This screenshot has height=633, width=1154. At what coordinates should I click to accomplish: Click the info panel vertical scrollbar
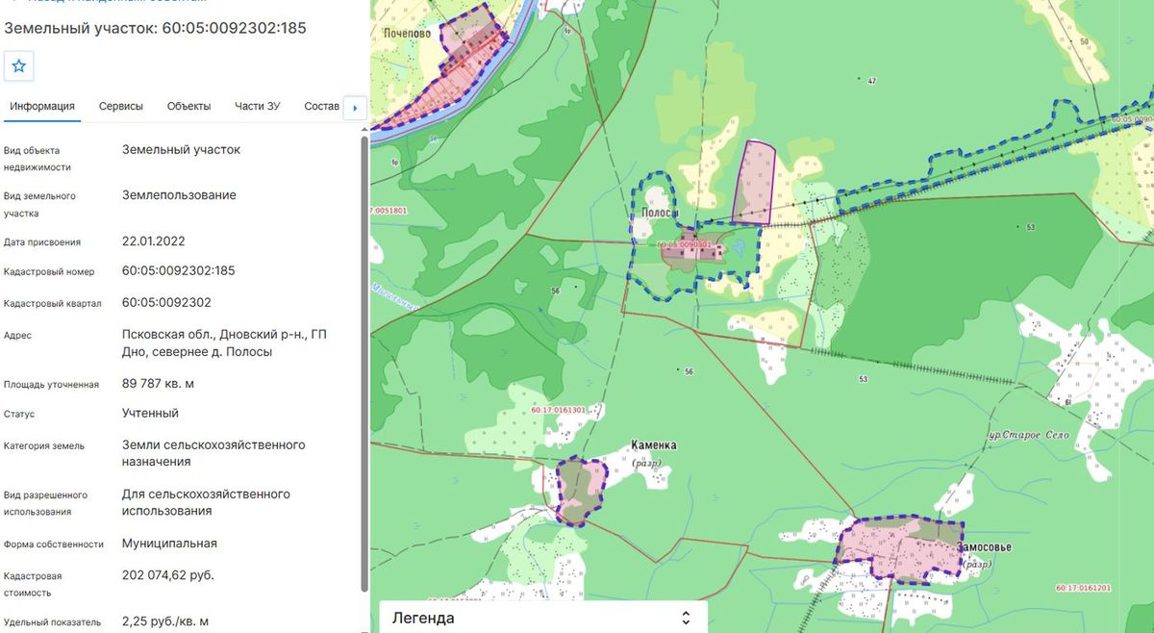[364, 363]
